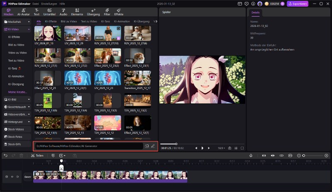This screenshot has width=332, height=192.
Task: Expand the Mediathek dropdown
Action: (17, 22)
